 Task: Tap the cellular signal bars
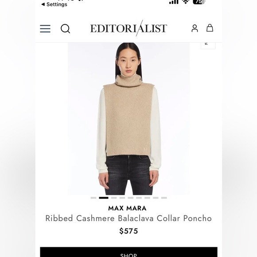pyautogui.click(x=174, y=2)
